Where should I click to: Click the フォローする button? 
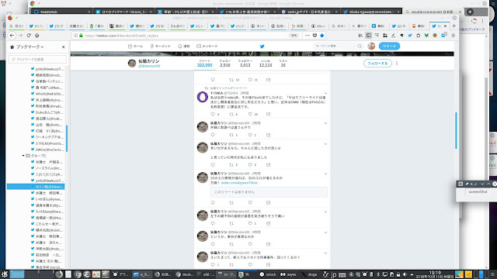pyautogui.click(x=377, y=64)
